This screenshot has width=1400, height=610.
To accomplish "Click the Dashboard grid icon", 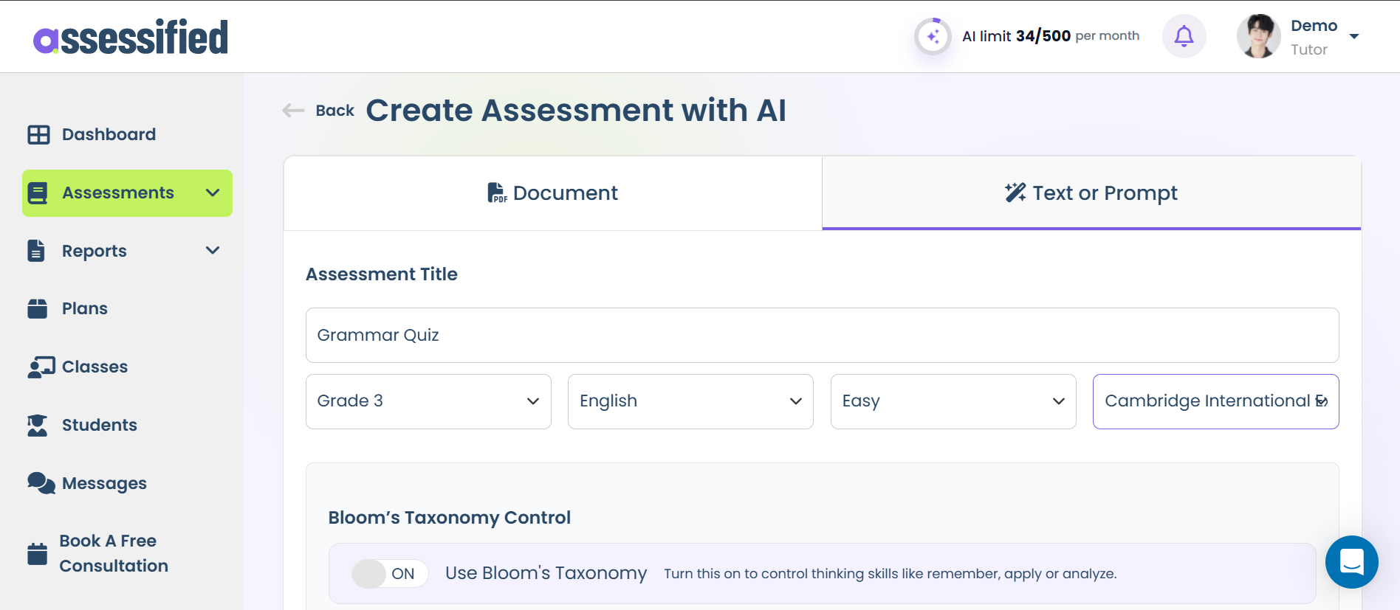I will (38, 134).
